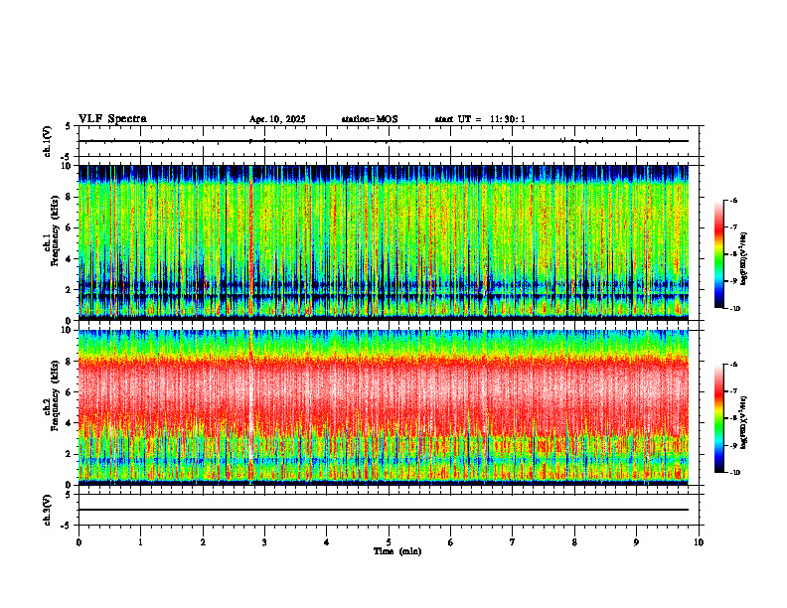Viewport: 787px width, 608px height.
Task: Click the "-10" label on ch.1 color bar
Action: pyautogui.click(x=734, y=309)
